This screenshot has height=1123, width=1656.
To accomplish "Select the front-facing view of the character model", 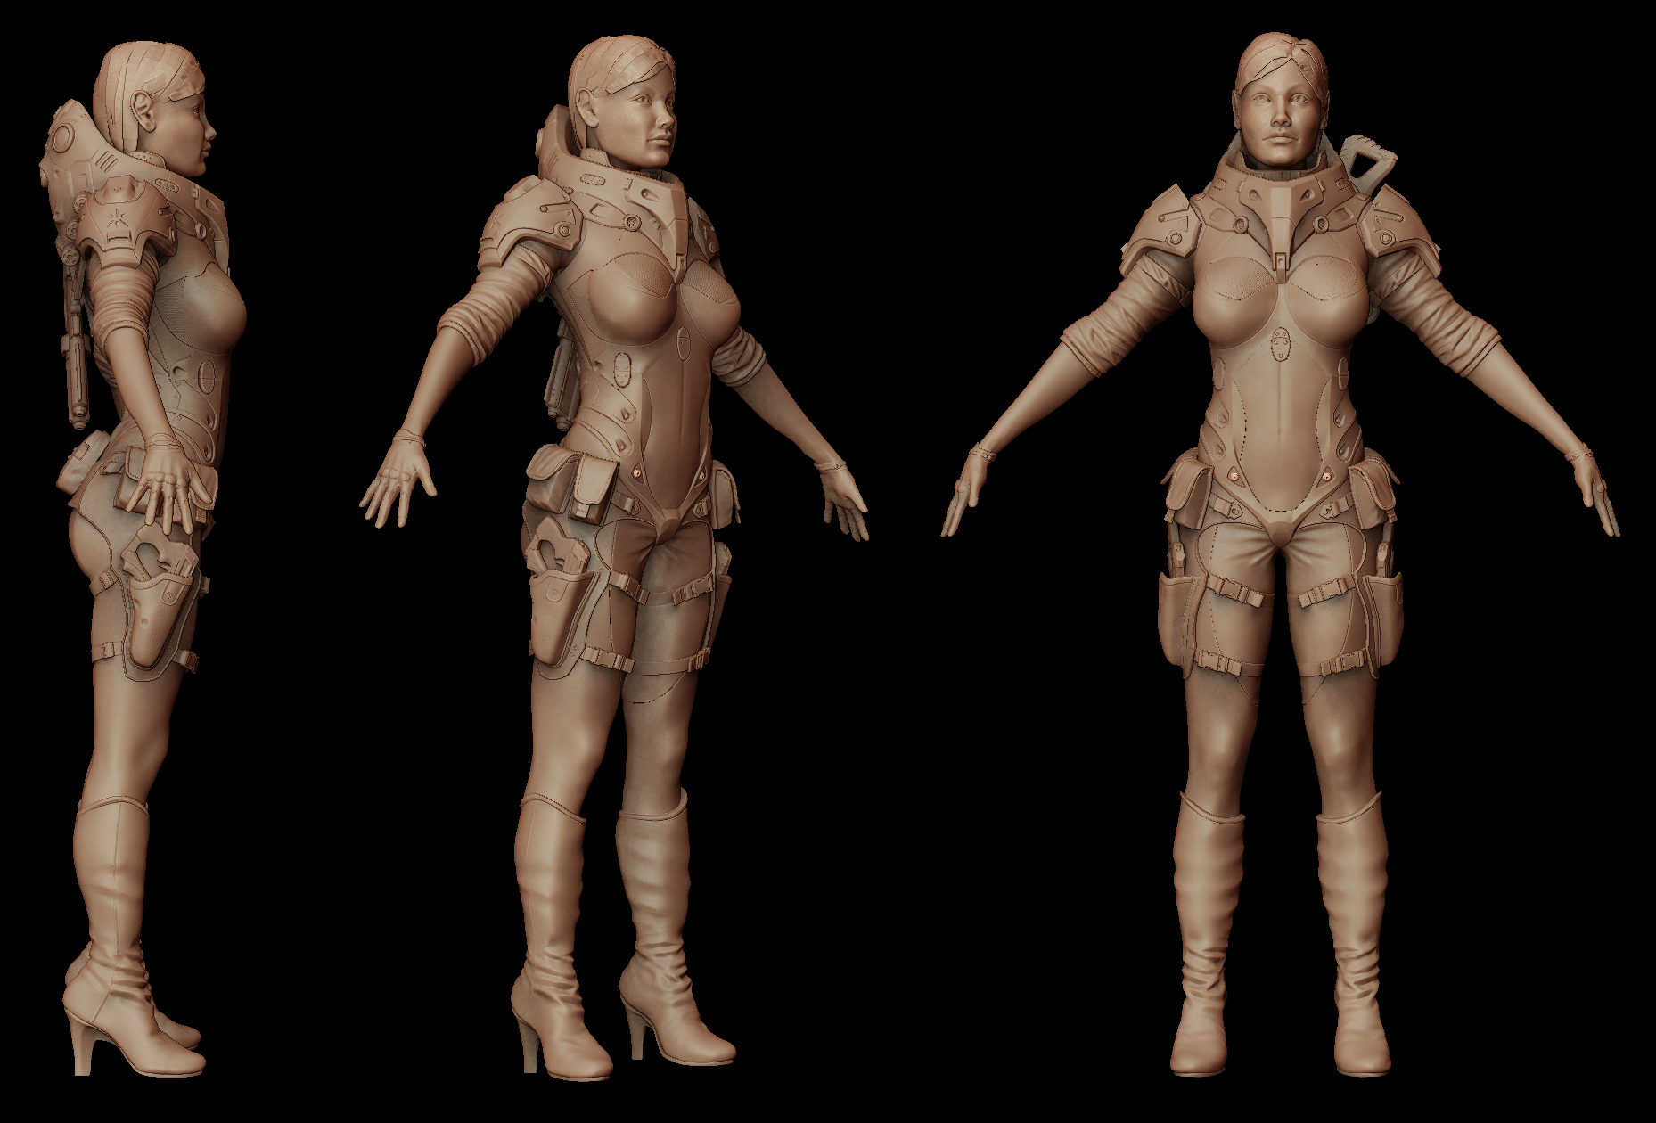I will click(1281, 553).
